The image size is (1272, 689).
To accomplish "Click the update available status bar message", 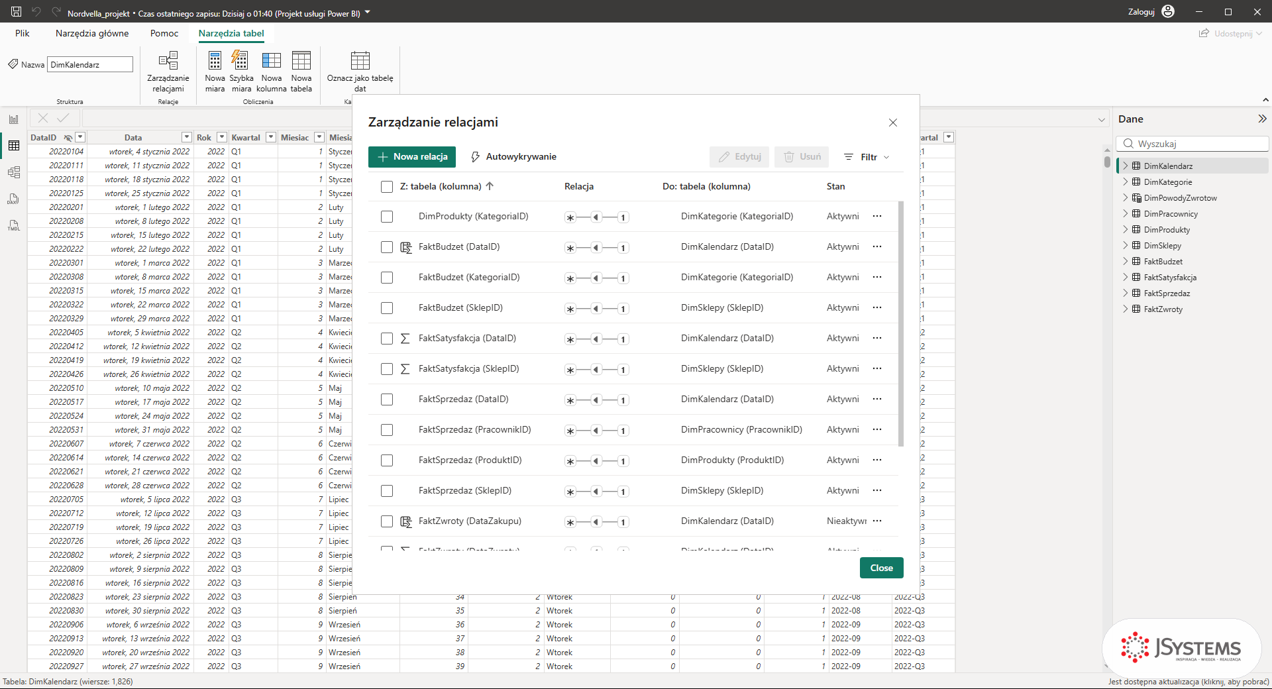I will [x=1189, y=682].
